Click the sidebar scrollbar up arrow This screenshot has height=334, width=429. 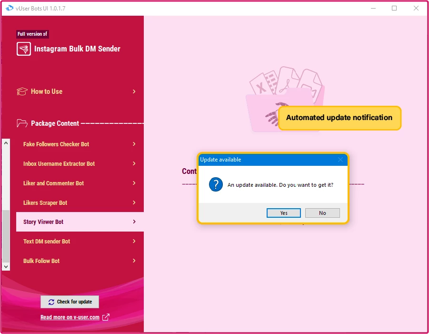[6, 143]
